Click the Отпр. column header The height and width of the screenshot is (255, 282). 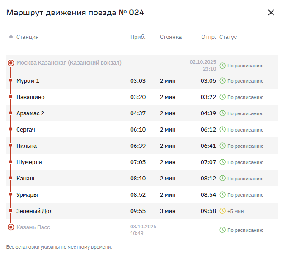coord(208,37)
